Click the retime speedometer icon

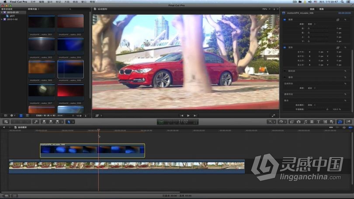(281, 122)
